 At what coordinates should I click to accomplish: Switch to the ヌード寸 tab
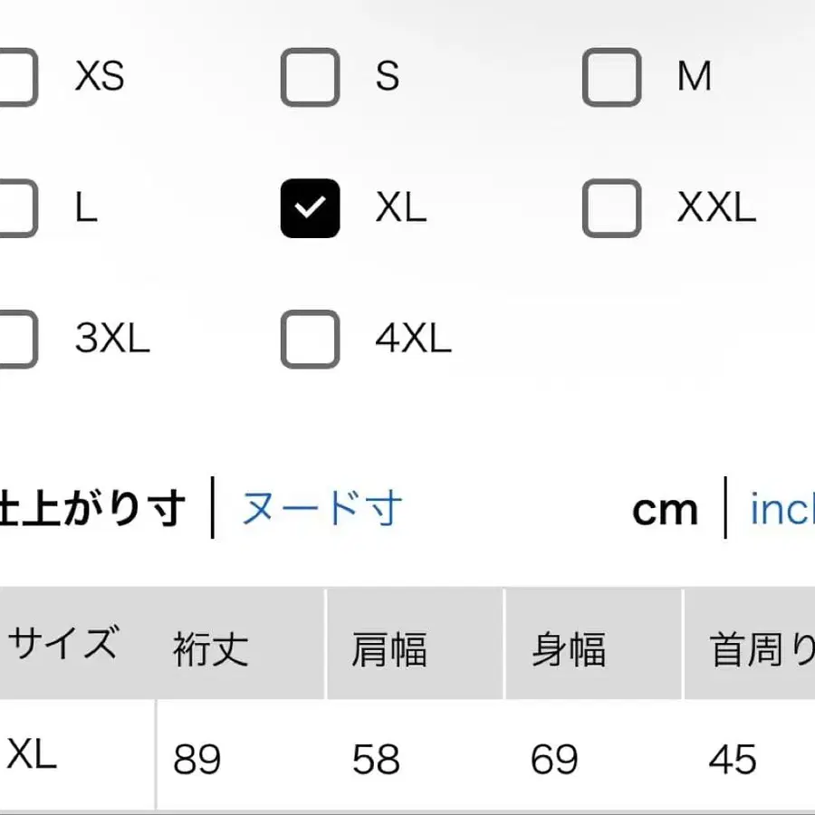[321, 509]
